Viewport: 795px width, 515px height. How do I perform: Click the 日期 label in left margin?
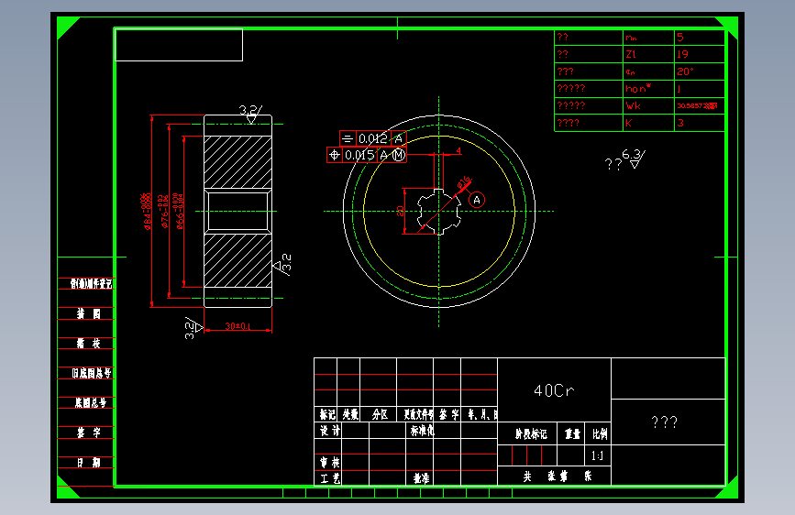point(89,462)
